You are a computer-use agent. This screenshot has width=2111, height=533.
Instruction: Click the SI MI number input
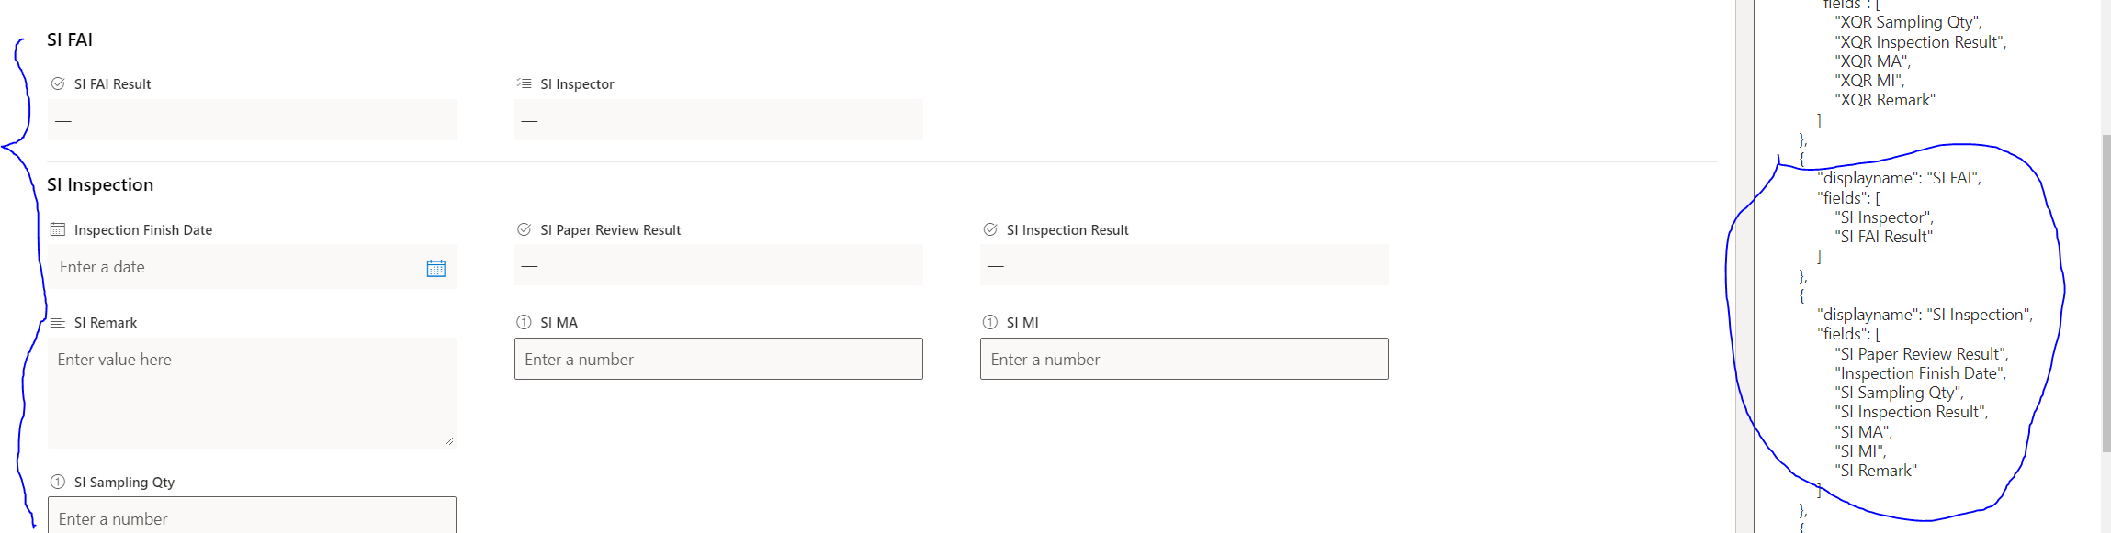coord(1183,359)
